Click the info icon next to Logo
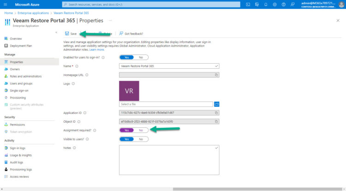This screenshot has width=346, height=191. (x=73, y=84)
